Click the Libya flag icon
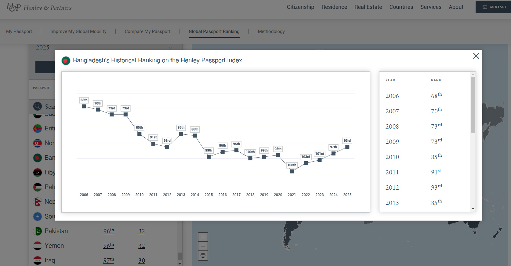 point(38,172)
